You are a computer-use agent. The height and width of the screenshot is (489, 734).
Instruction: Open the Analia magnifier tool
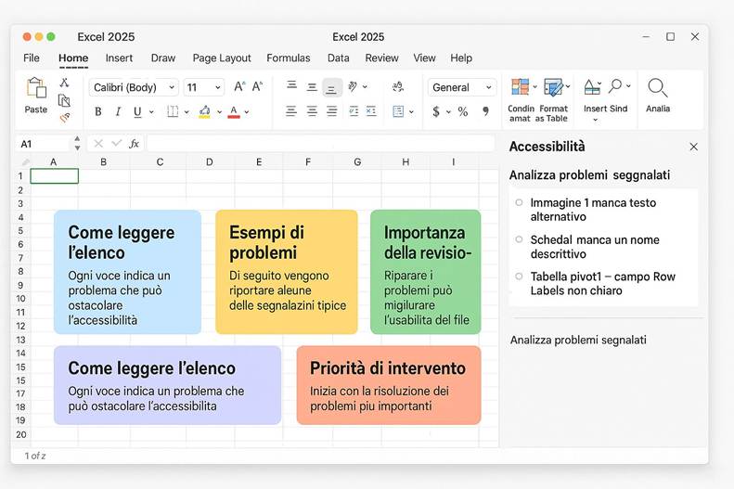tap(657, 87)
